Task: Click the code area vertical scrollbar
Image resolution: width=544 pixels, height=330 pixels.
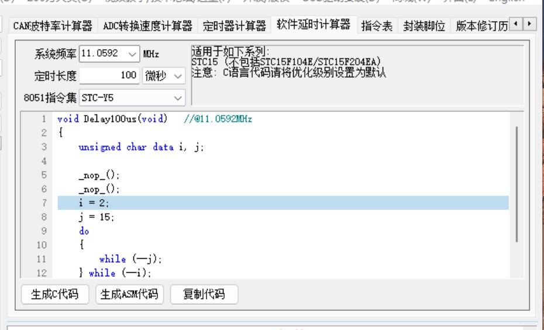Action: point(517,184)
